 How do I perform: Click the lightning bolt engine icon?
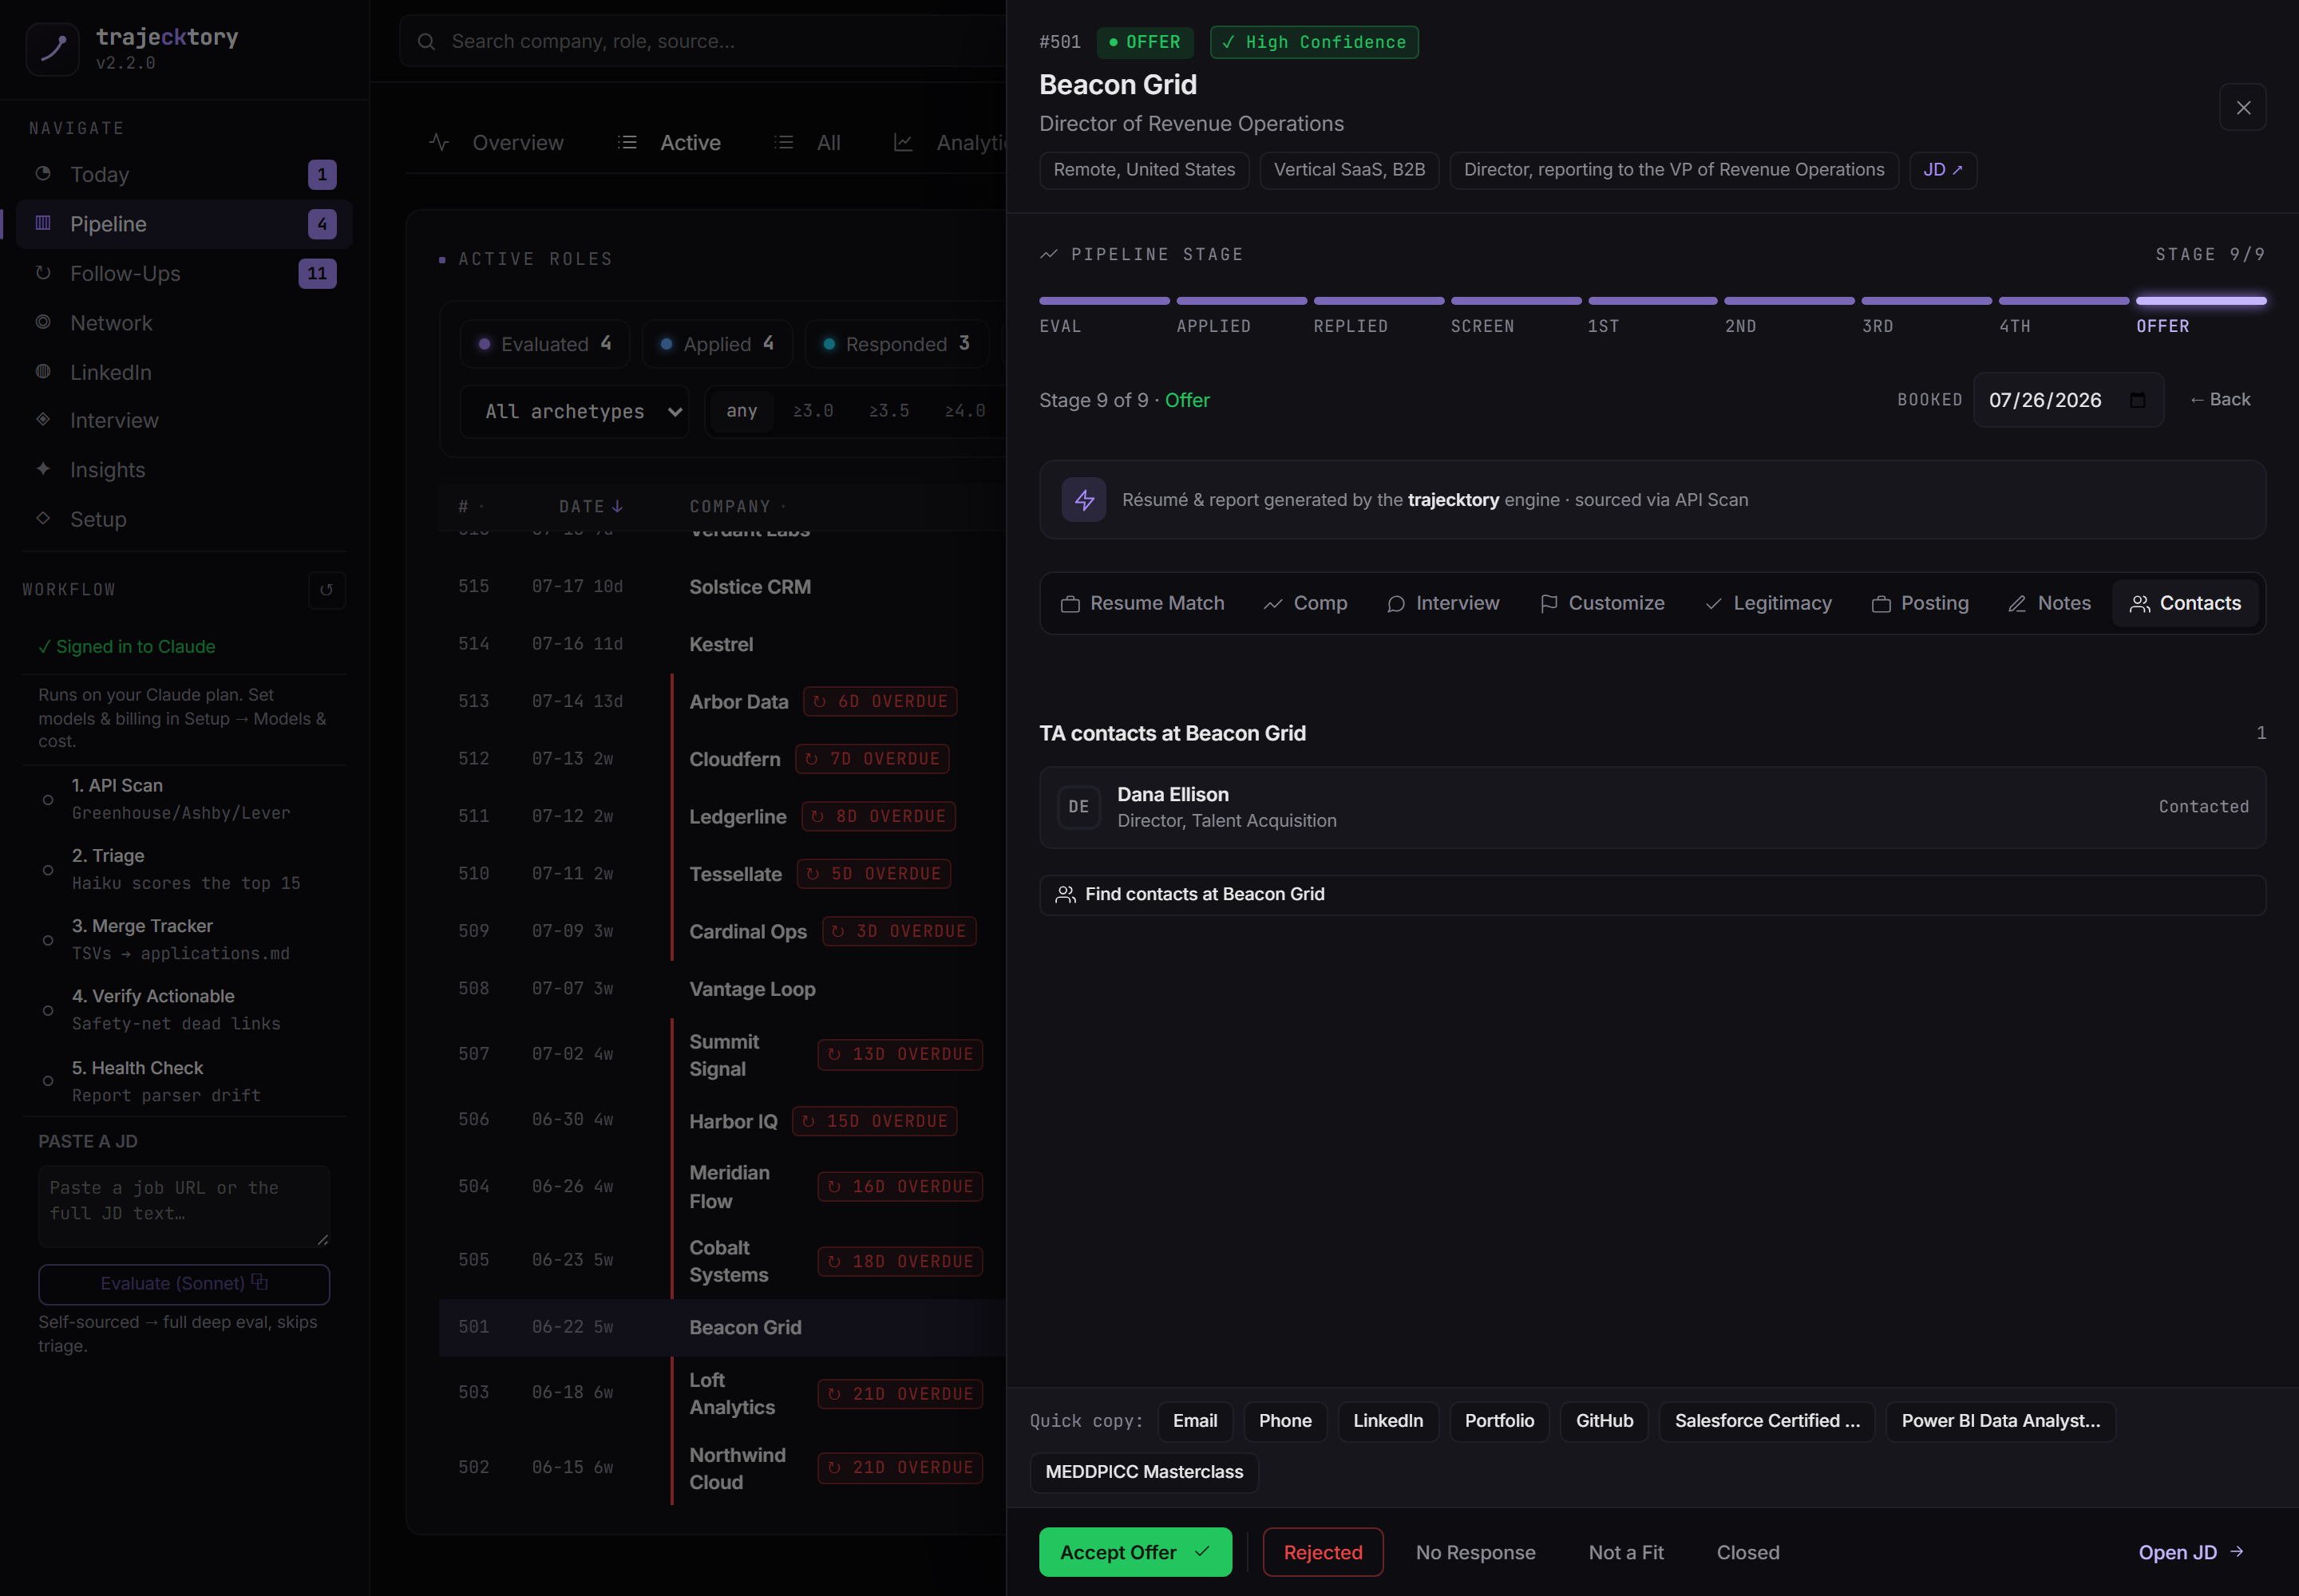tap(1085, 500)
